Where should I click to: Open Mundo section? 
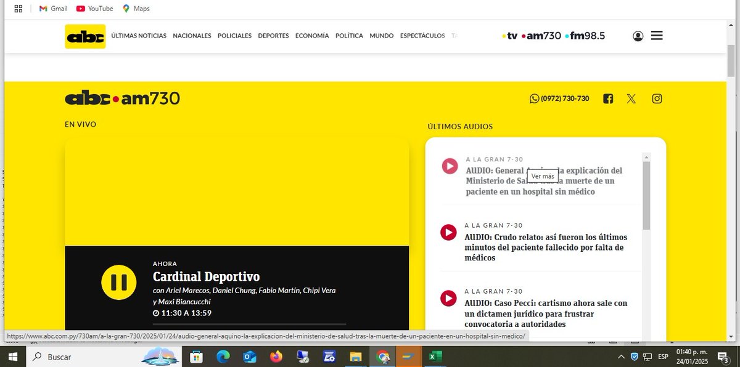(x=382, y=36)
